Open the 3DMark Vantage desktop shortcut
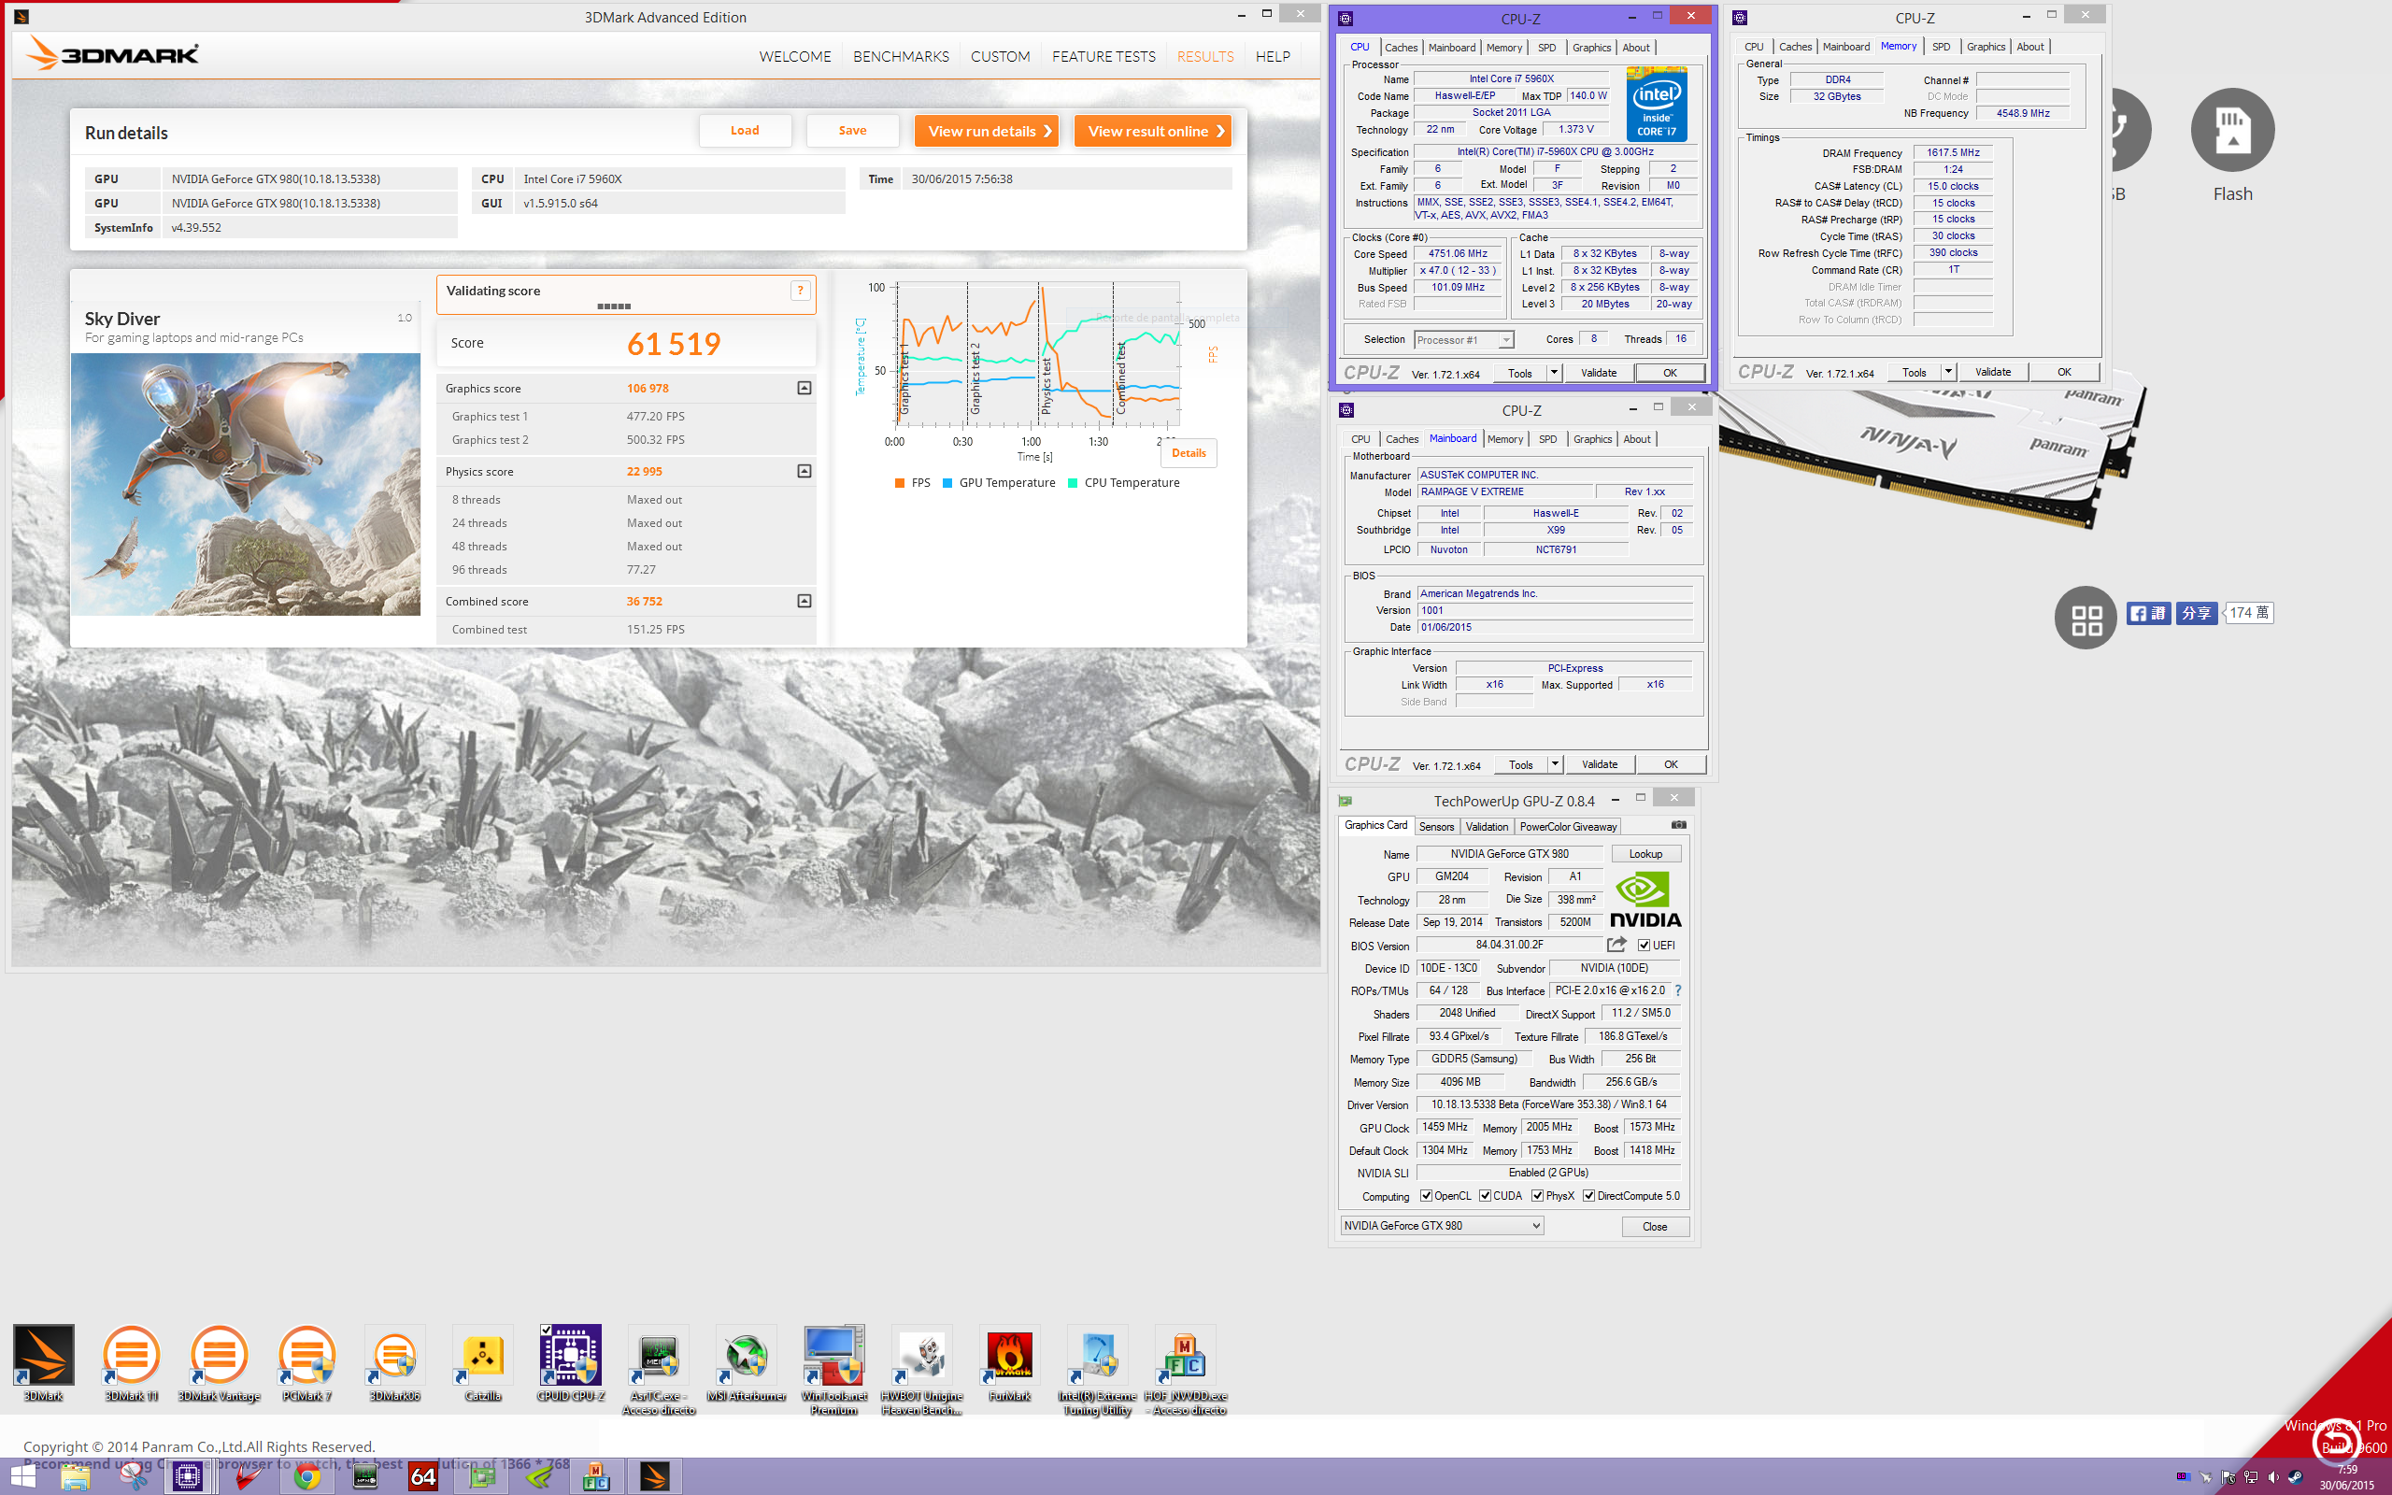Screen dimensions: 2392x1495 (220, 1362)
